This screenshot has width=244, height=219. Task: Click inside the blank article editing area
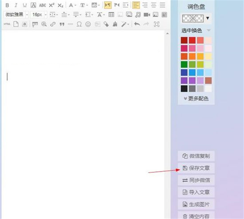click(81, 122)
